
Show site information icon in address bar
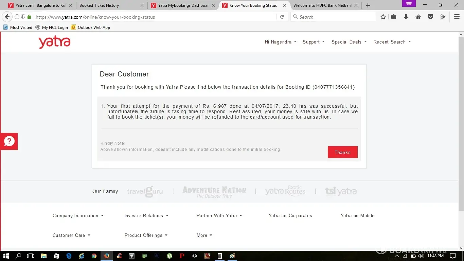[x=17, y=17]
